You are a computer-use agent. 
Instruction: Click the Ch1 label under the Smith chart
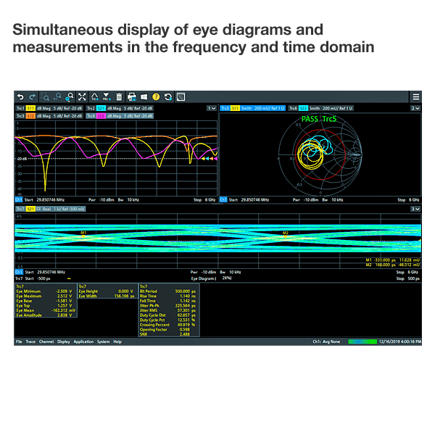tap(223, 200)
